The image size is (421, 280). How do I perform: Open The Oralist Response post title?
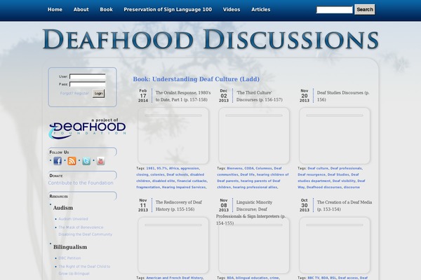pos(183,96)
